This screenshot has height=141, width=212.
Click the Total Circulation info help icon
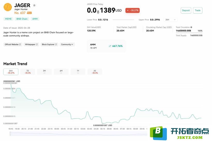191,27
